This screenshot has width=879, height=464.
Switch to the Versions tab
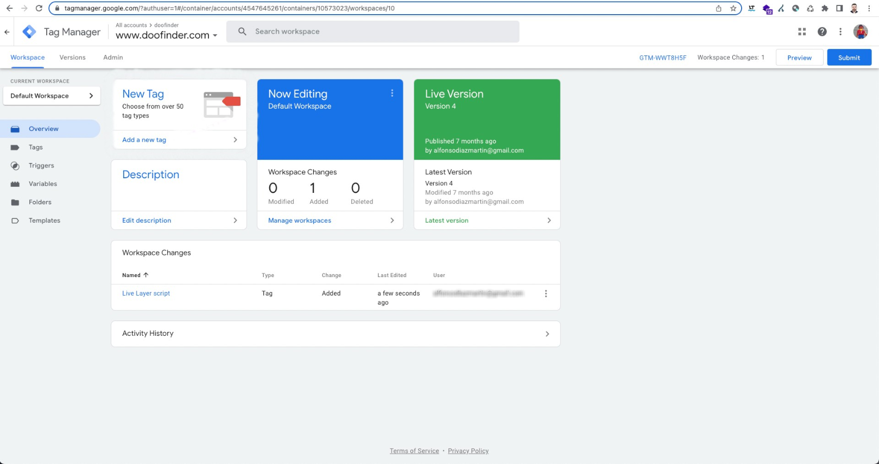[x=72, y=58]
